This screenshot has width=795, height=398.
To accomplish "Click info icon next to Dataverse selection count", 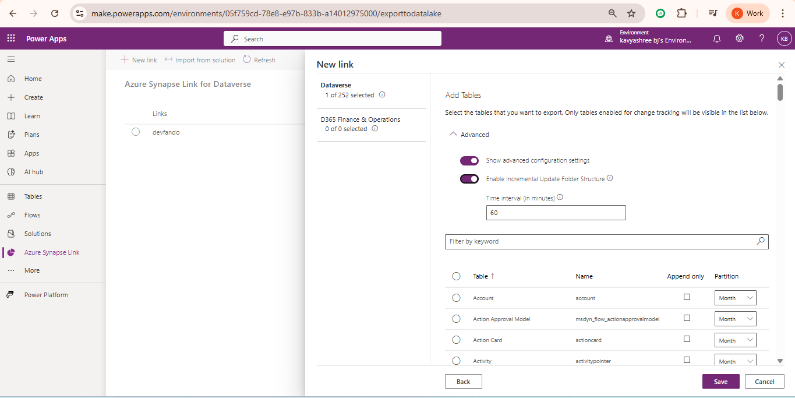I will (382, 95).
